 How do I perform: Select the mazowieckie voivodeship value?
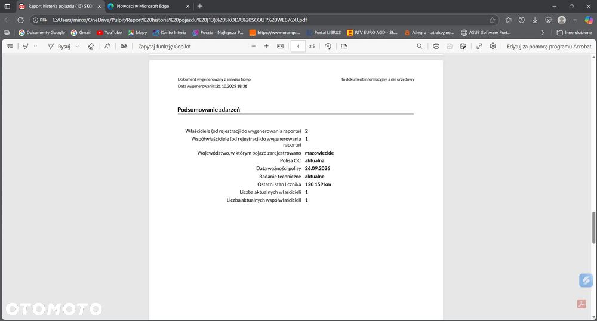319,153
